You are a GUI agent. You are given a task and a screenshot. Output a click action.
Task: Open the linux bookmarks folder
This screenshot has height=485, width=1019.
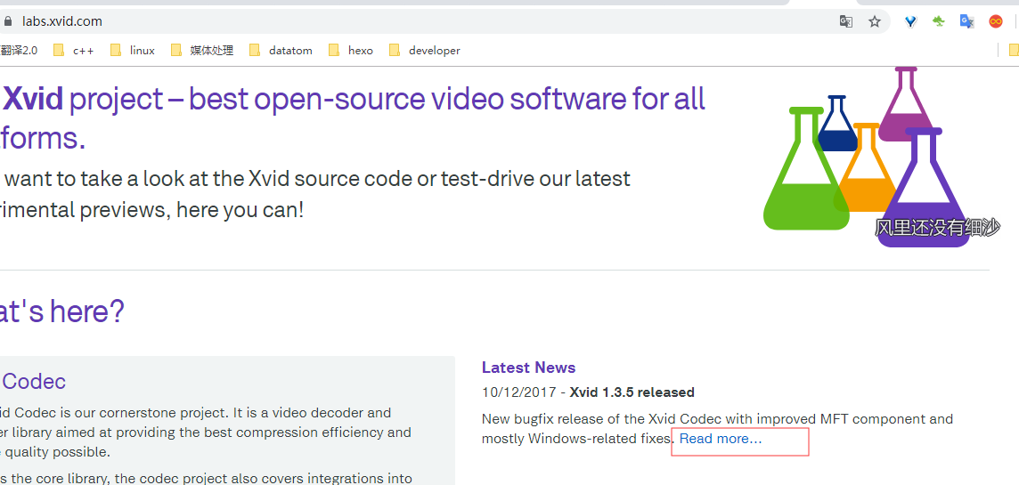[x=133, y=50]
